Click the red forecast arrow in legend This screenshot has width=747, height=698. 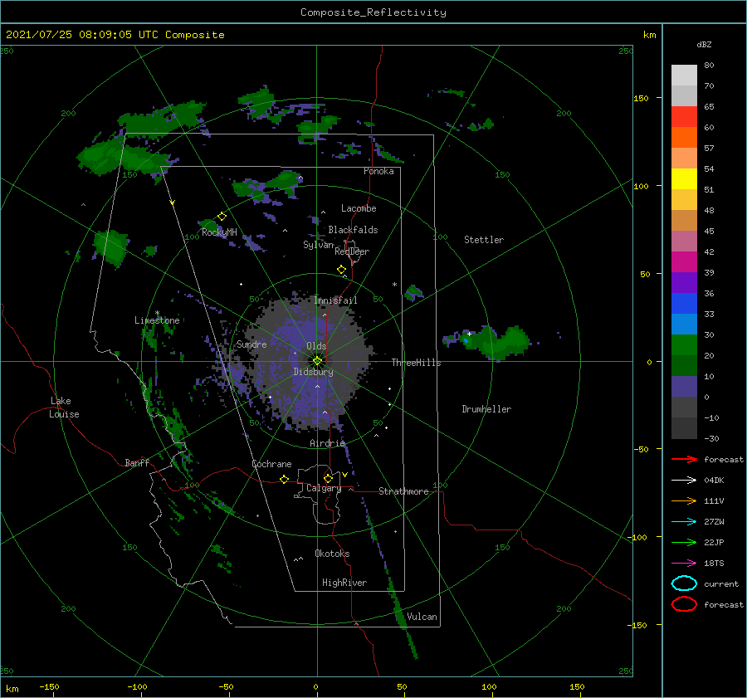coord(684,459)
